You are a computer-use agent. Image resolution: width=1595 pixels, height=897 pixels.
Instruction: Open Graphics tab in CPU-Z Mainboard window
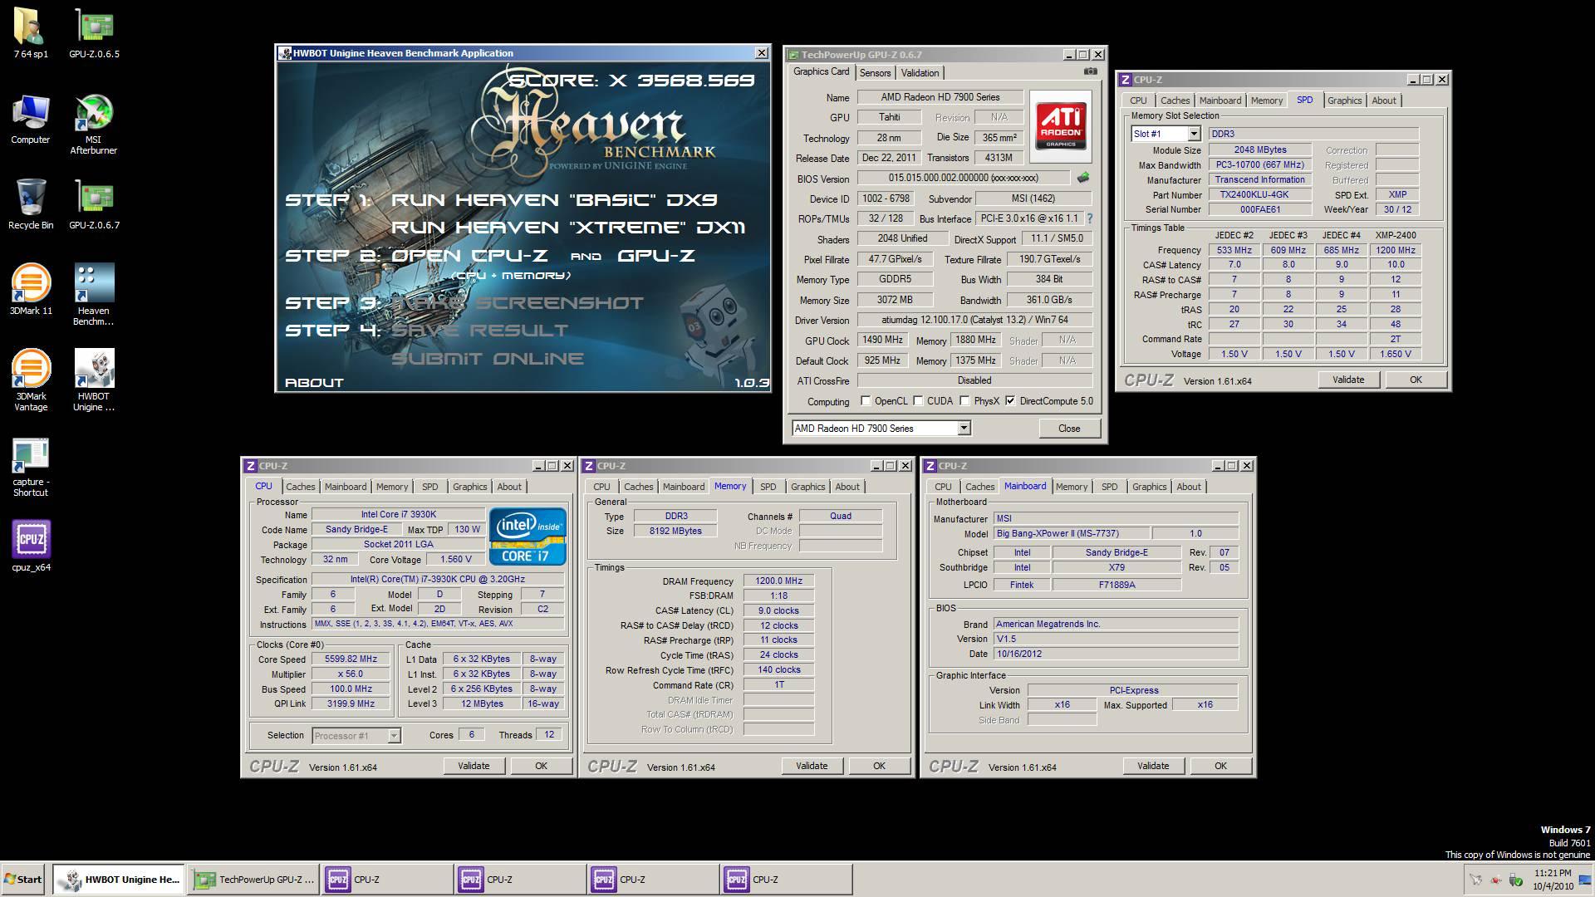pyautogui.click(x=1150, y=487)
